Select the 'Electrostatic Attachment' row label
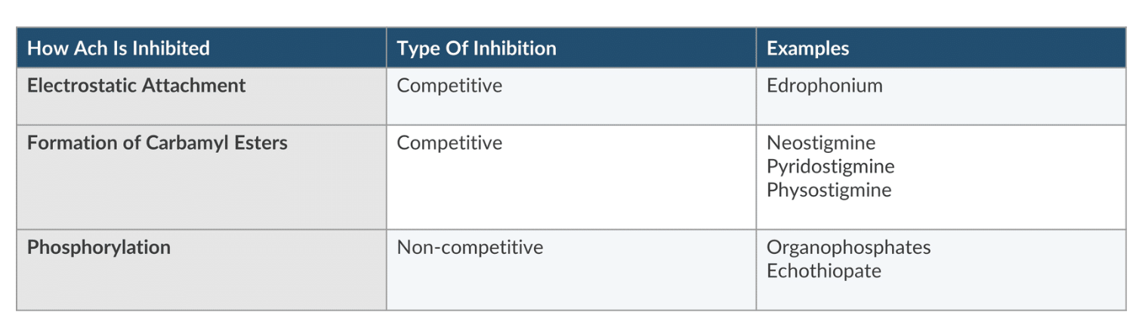Viewport: 1145px width, 330px height. point(137,86)
